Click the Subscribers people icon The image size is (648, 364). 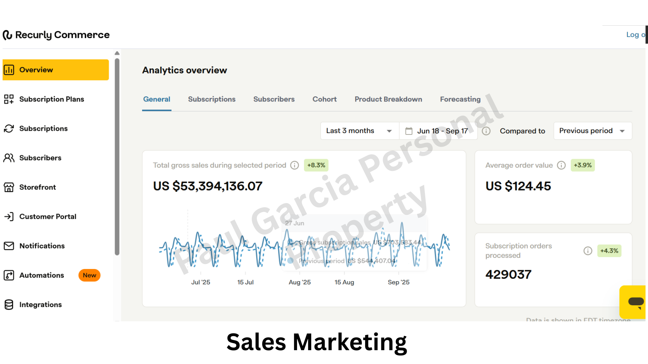pos(9,158)
